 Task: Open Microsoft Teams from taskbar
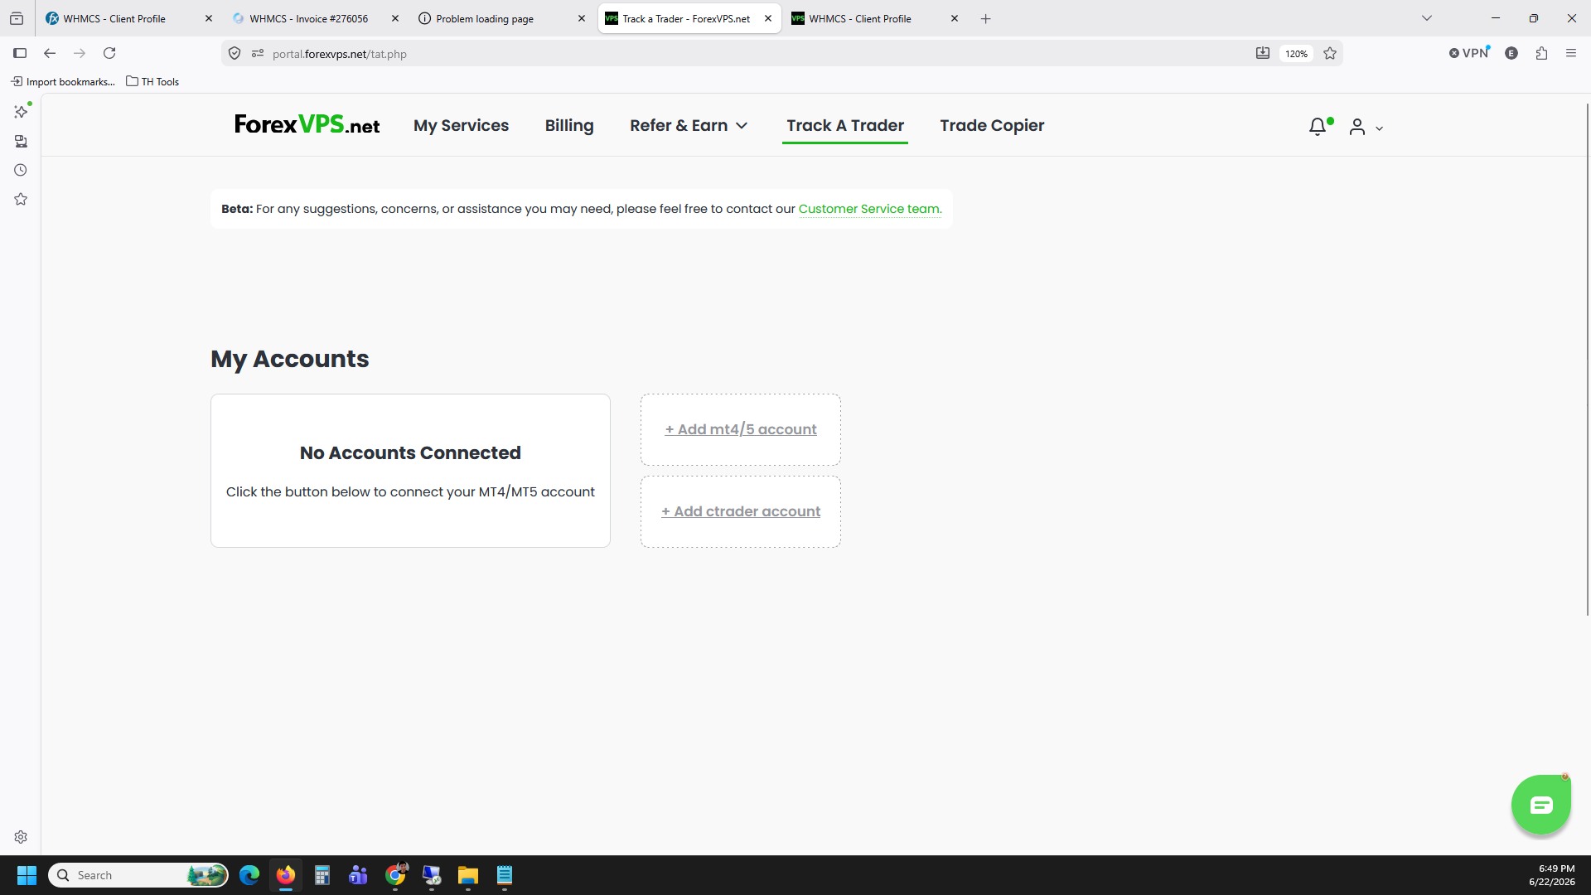pos(359,875)
